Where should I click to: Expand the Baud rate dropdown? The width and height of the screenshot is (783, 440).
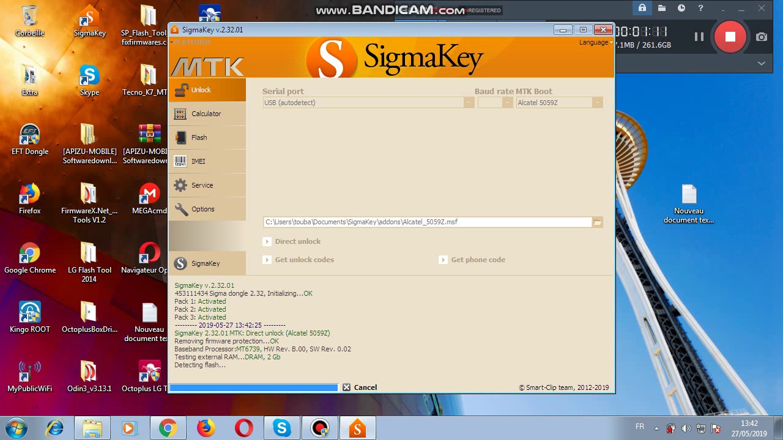tap(507, 103)
